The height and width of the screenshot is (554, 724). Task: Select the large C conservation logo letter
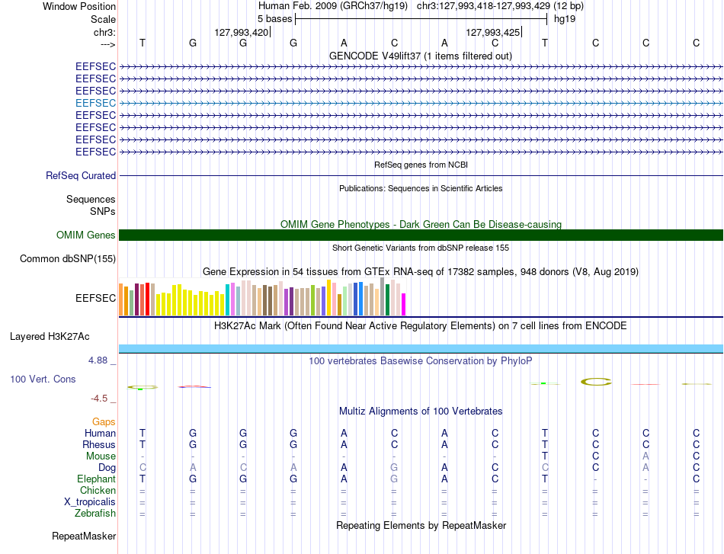click(596, 382)
